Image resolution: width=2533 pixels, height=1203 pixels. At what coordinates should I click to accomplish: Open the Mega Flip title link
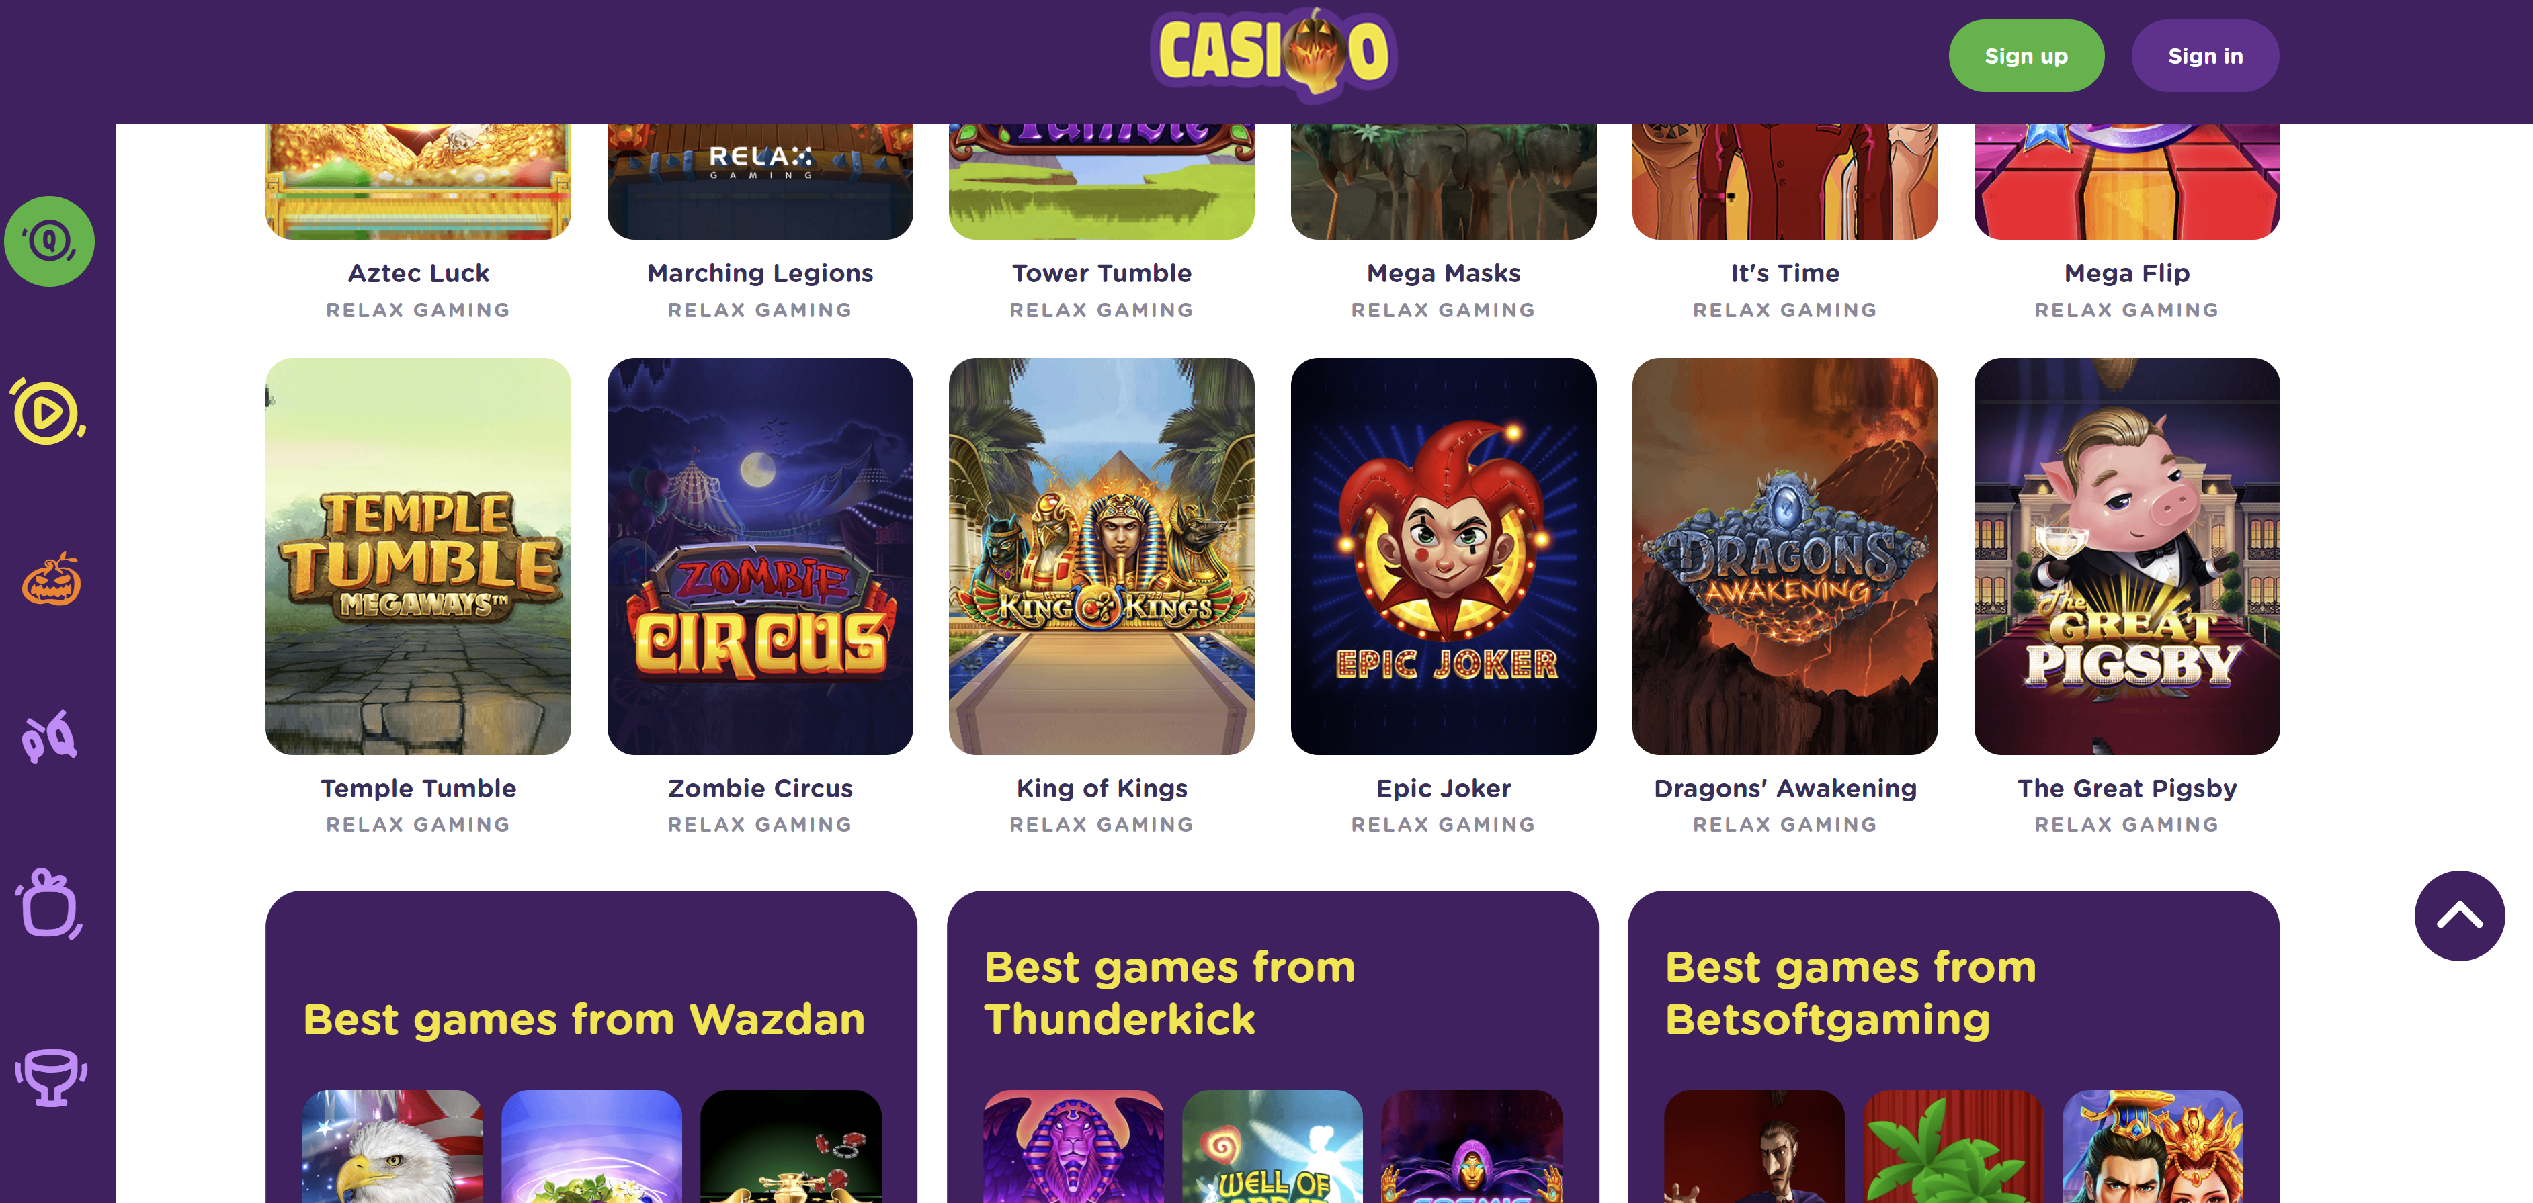(2127, 273)
